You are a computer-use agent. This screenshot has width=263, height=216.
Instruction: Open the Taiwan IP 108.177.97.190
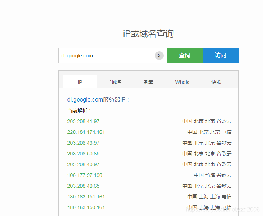(x=85, y=175)
